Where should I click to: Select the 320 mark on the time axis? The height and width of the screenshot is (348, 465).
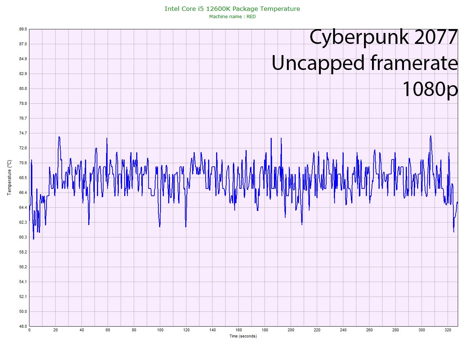448,330
